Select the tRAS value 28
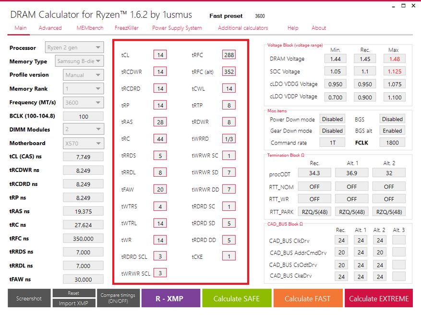This screenshot has width=421, height=316. tap(160, 122)
